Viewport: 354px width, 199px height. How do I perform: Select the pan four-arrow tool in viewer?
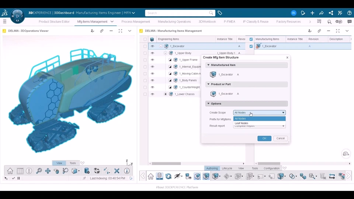tap(48, 171)
